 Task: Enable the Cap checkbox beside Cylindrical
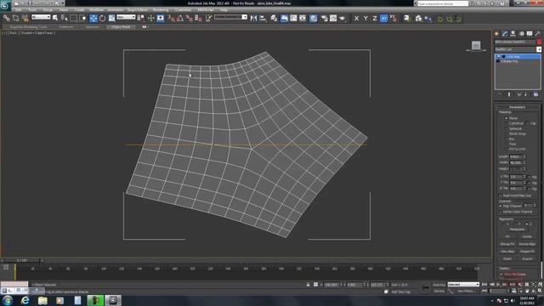[x=527, y=123]
